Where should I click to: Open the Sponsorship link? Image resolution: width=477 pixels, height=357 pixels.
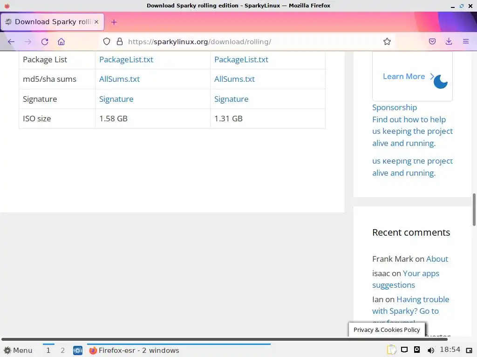[x=394, y=107]
